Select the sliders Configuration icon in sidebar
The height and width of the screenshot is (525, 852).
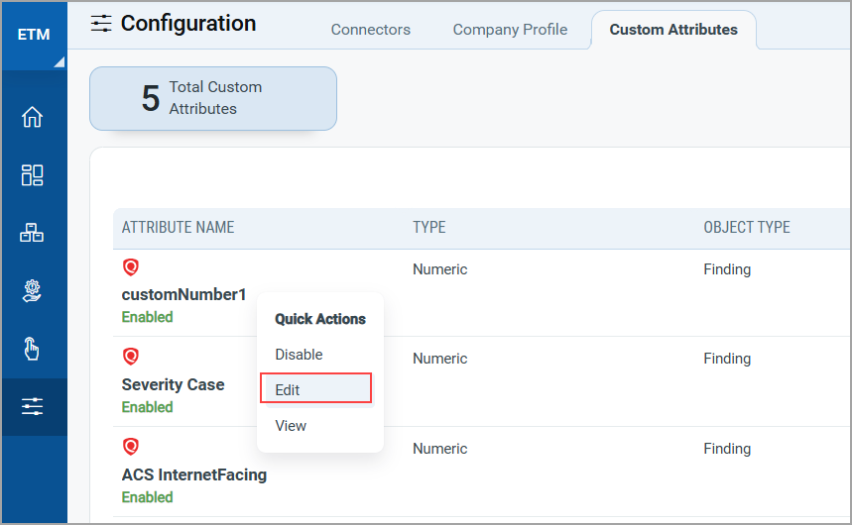coord(32,407)
